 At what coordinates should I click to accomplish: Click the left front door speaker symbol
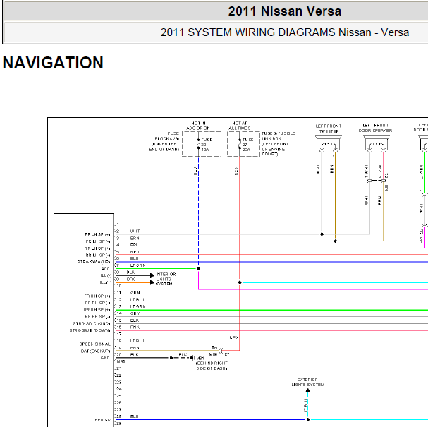tap(376, 143)
